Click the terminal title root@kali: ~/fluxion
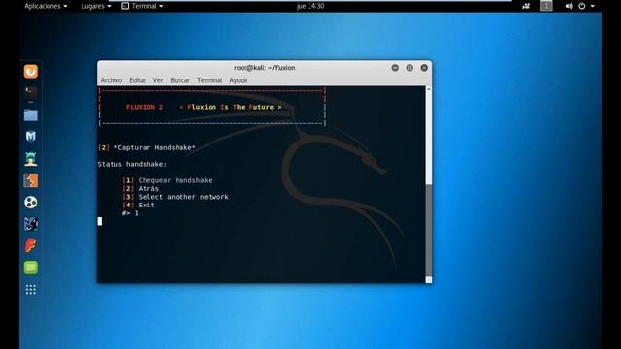621x349 pixels. coord(265,68)
